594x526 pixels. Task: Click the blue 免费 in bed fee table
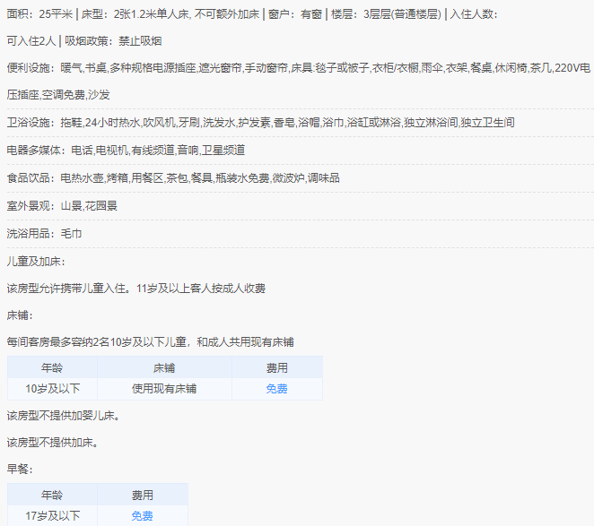(x=276, y=389)
